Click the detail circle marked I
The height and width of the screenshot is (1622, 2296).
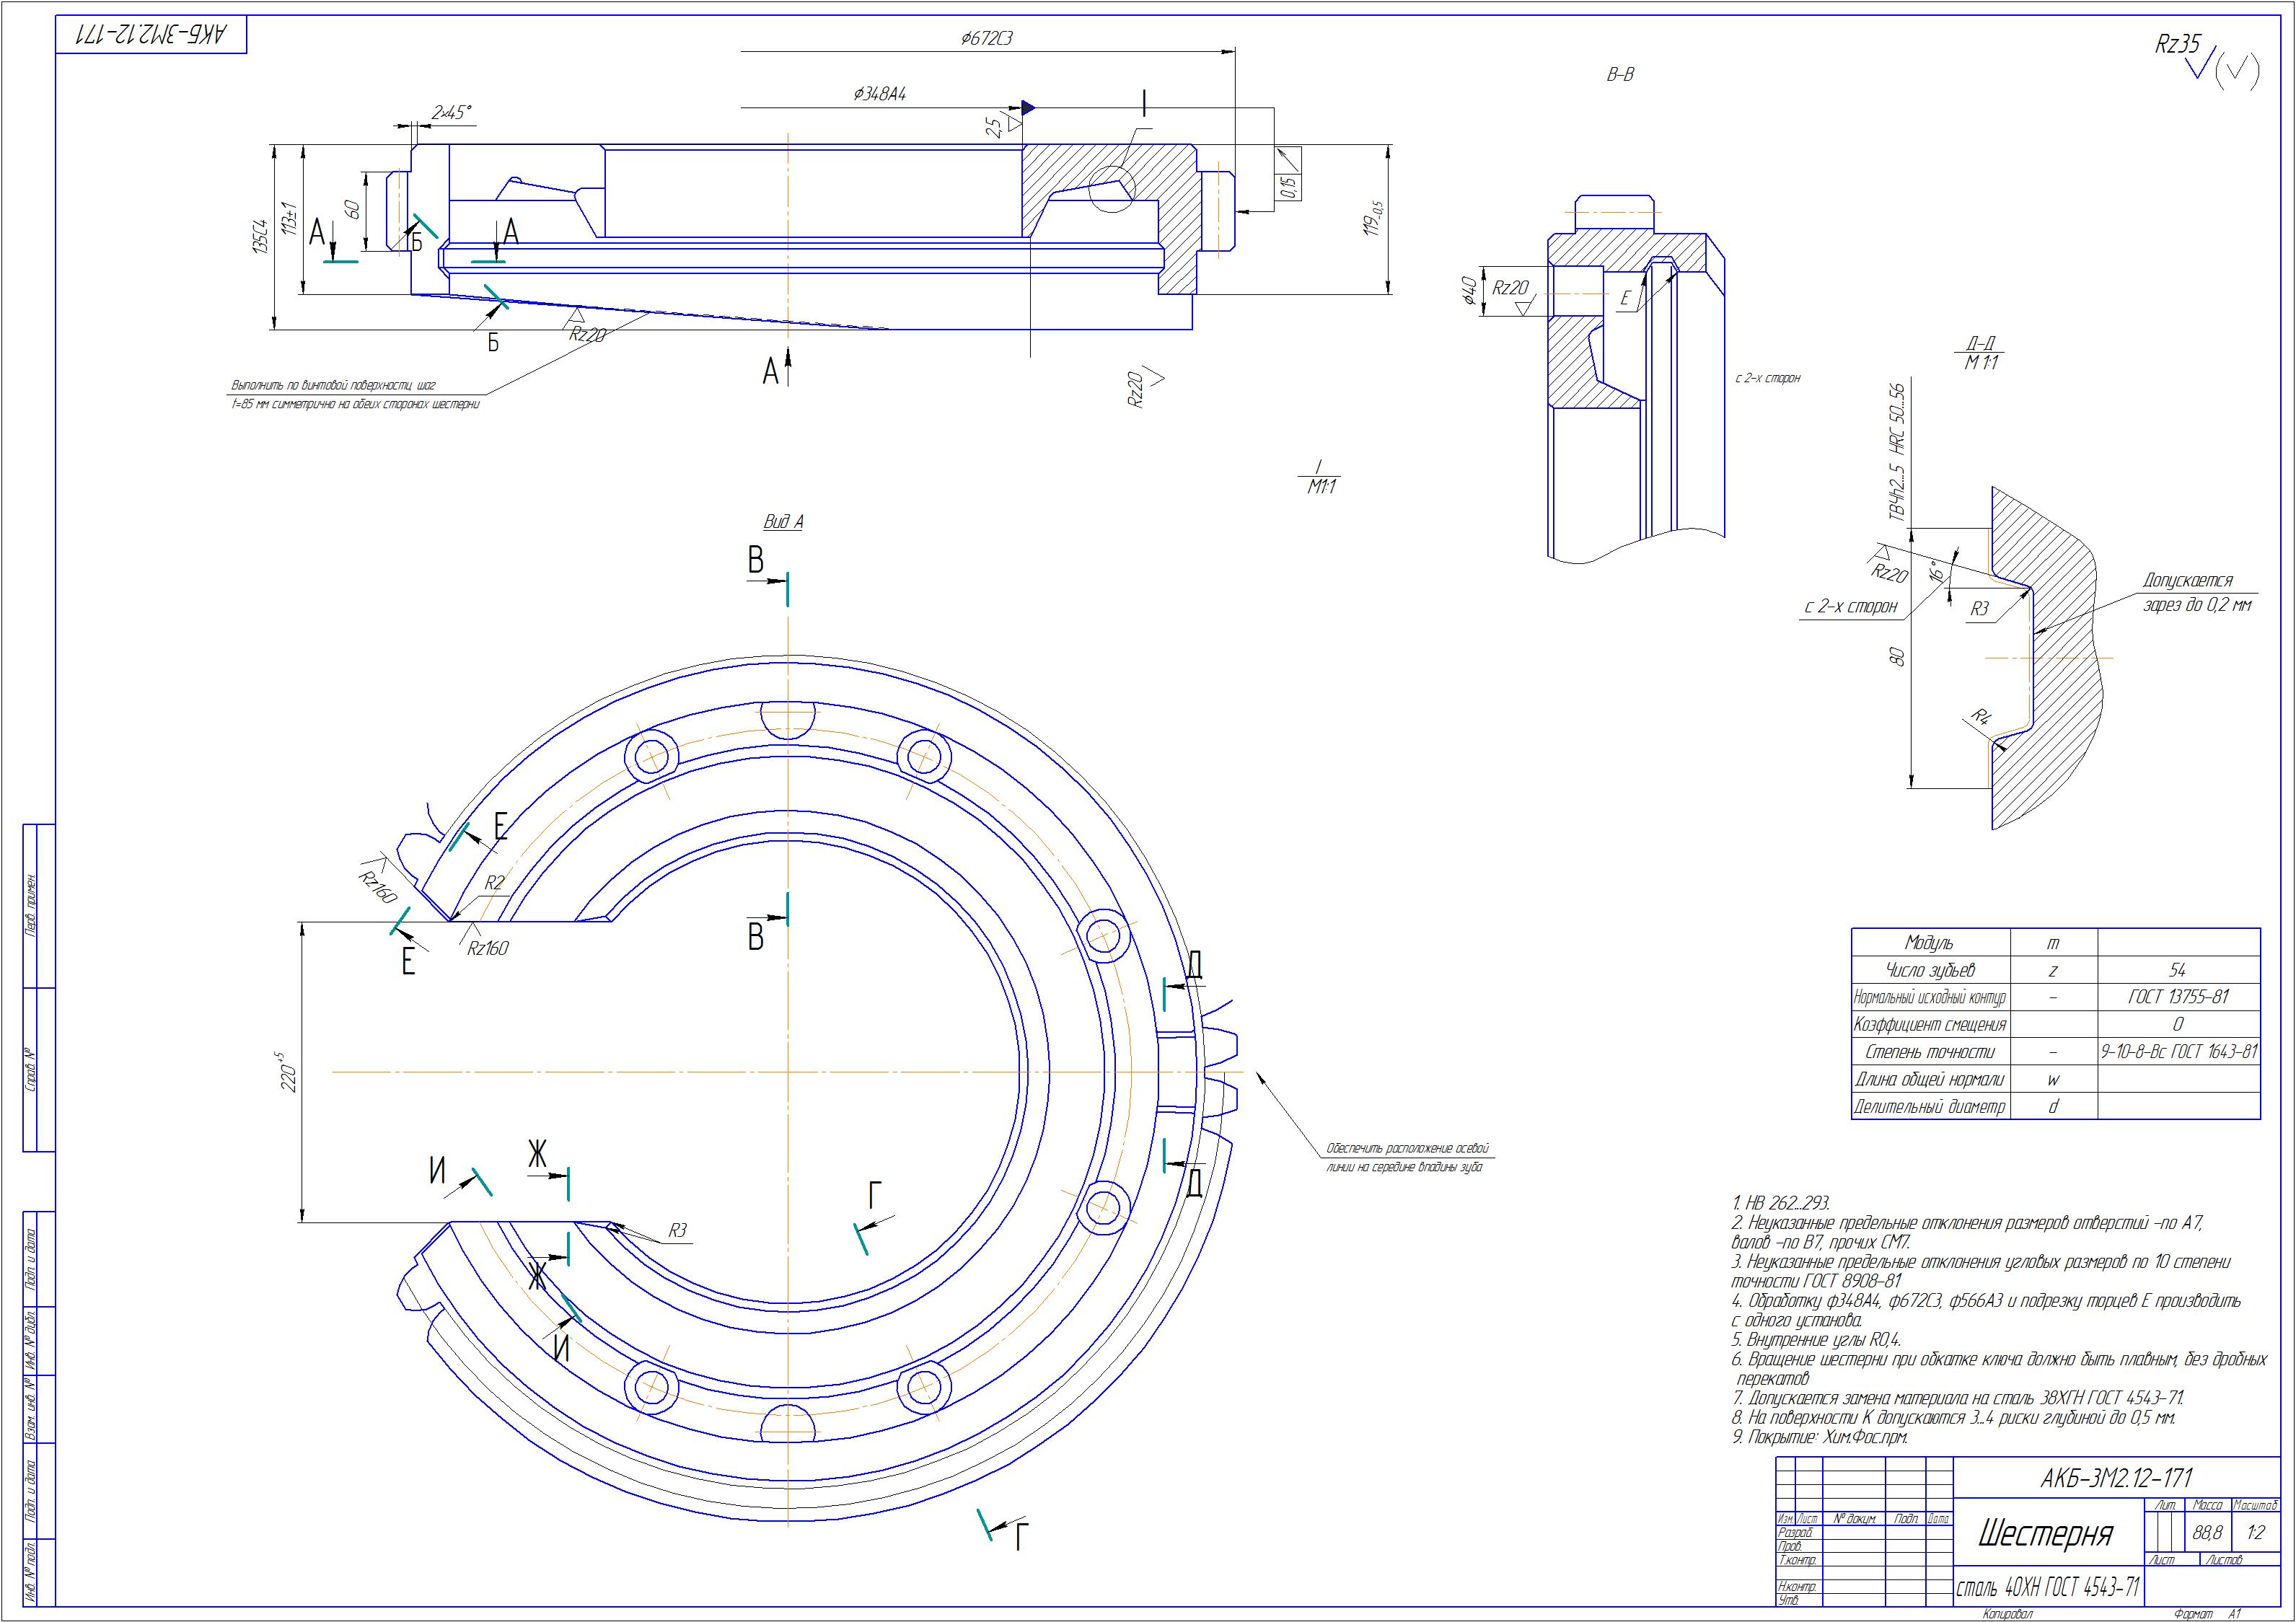click(1112, 189)
